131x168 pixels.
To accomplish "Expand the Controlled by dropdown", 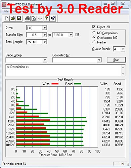I will (99, 60).
